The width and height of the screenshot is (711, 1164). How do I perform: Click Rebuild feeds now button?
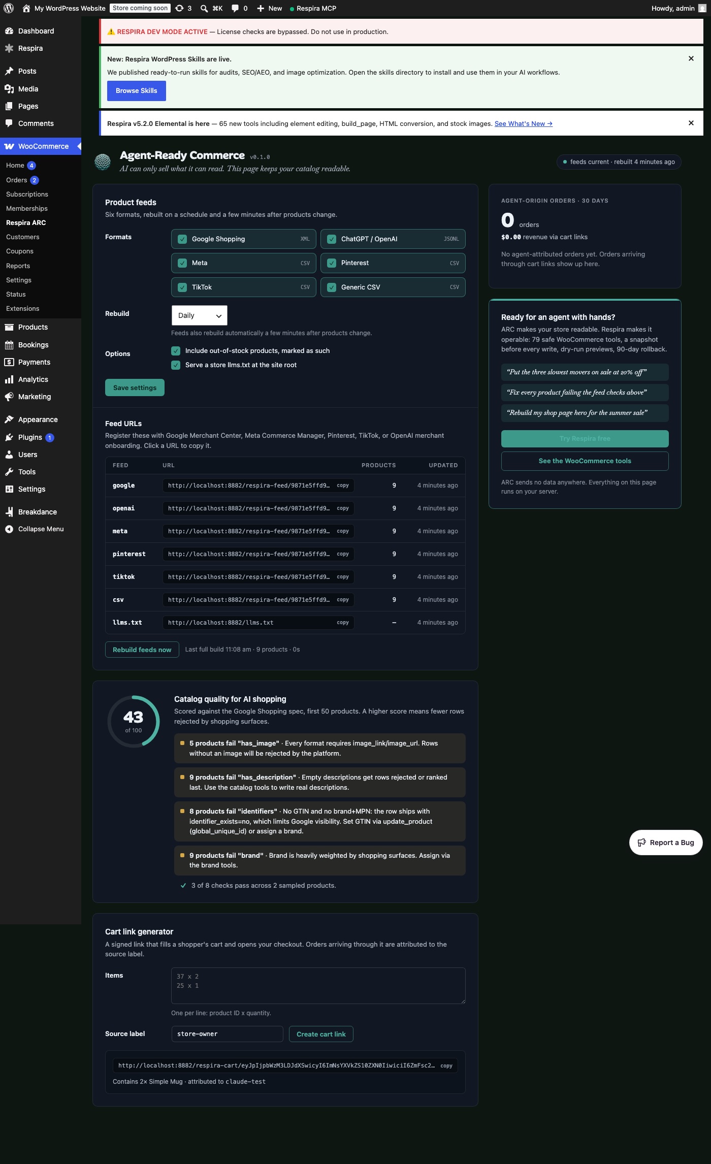click(142, 650)
